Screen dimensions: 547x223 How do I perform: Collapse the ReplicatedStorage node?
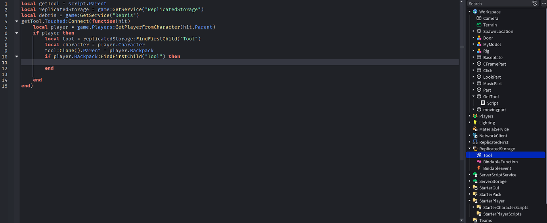point(470,149)
